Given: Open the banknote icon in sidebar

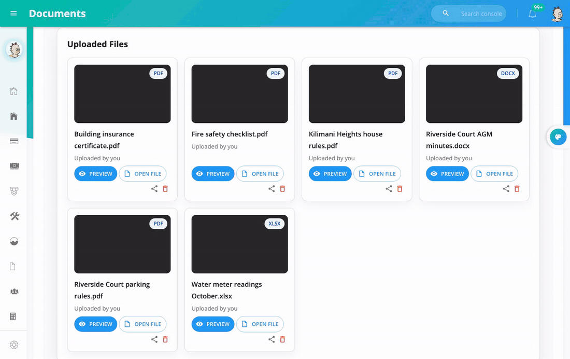Looking at the screenshot, I should point(14,166).
